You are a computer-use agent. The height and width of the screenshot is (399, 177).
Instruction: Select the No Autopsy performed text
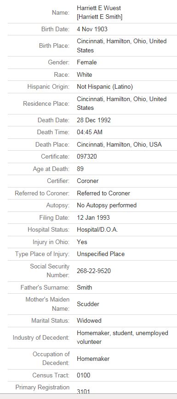107,205
